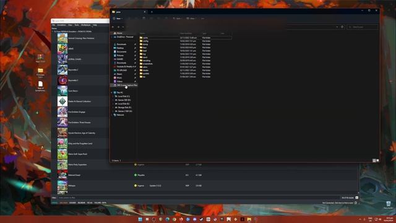
Task: Select Kirby and the Forgotten Land
Action: point(81,143)
